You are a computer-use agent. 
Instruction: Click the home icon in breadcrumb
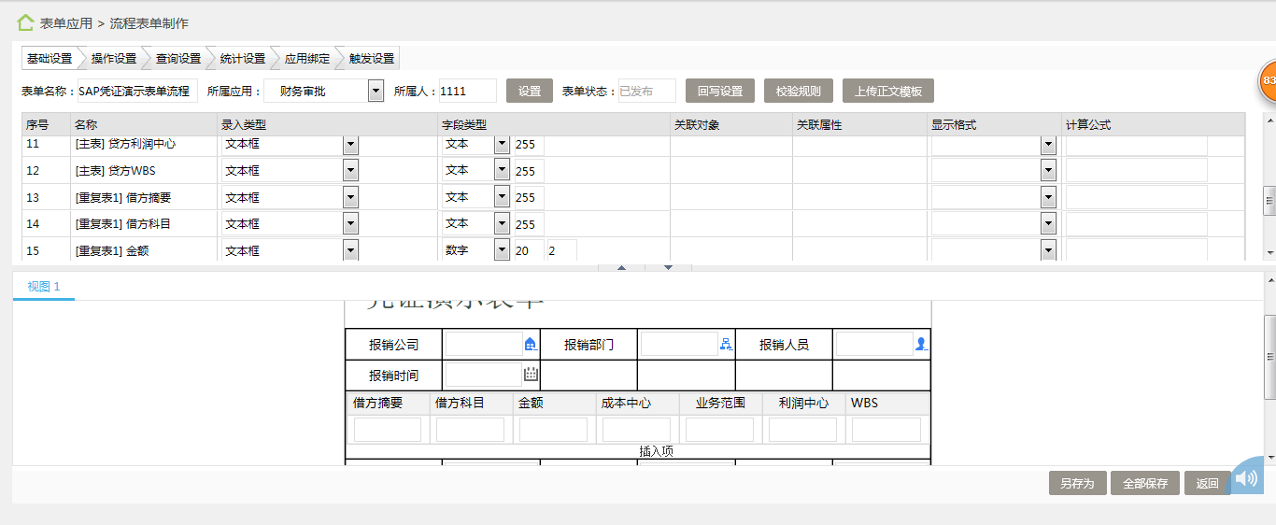coord(25,22)
